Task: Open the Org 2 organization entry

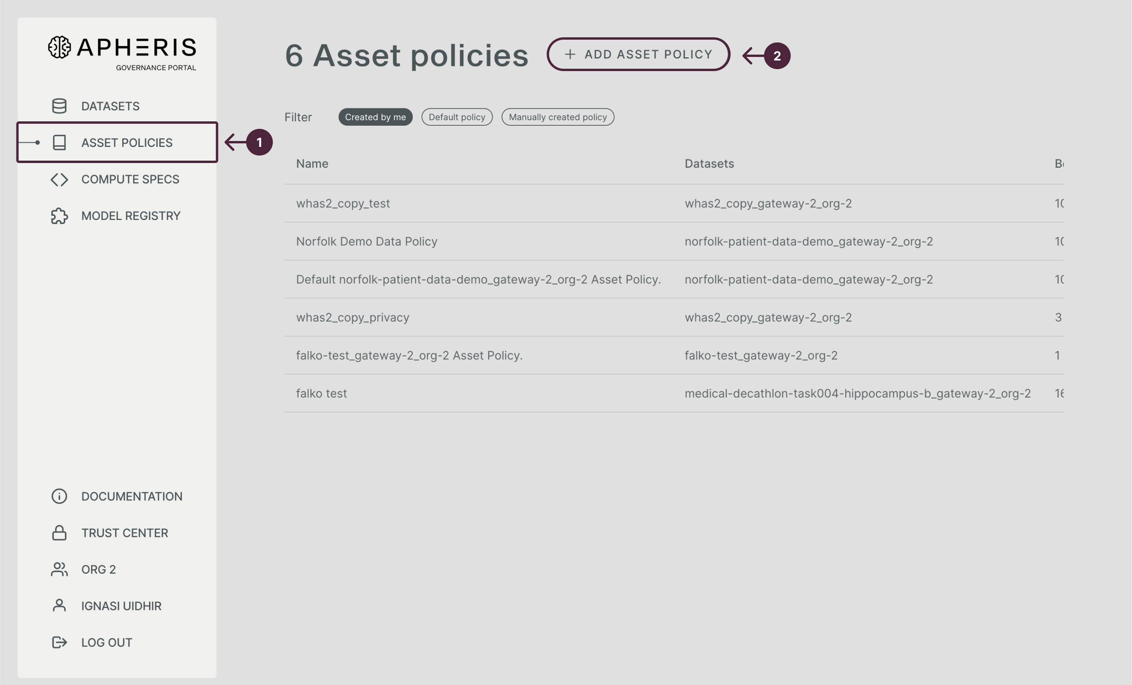Action: coord(98,569)
